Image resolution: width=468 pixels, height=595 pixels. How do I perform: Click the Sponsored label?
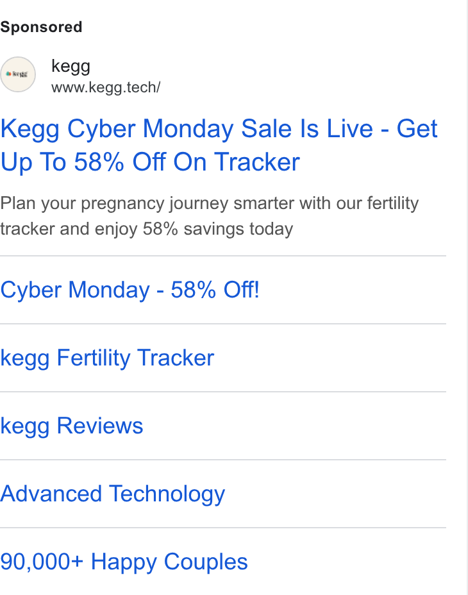point(41,27)
